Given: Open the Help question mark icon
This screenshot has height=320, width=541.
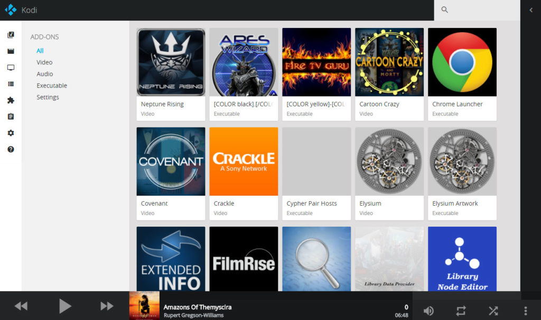Looking at the screenshot, I should coord(11,148).
